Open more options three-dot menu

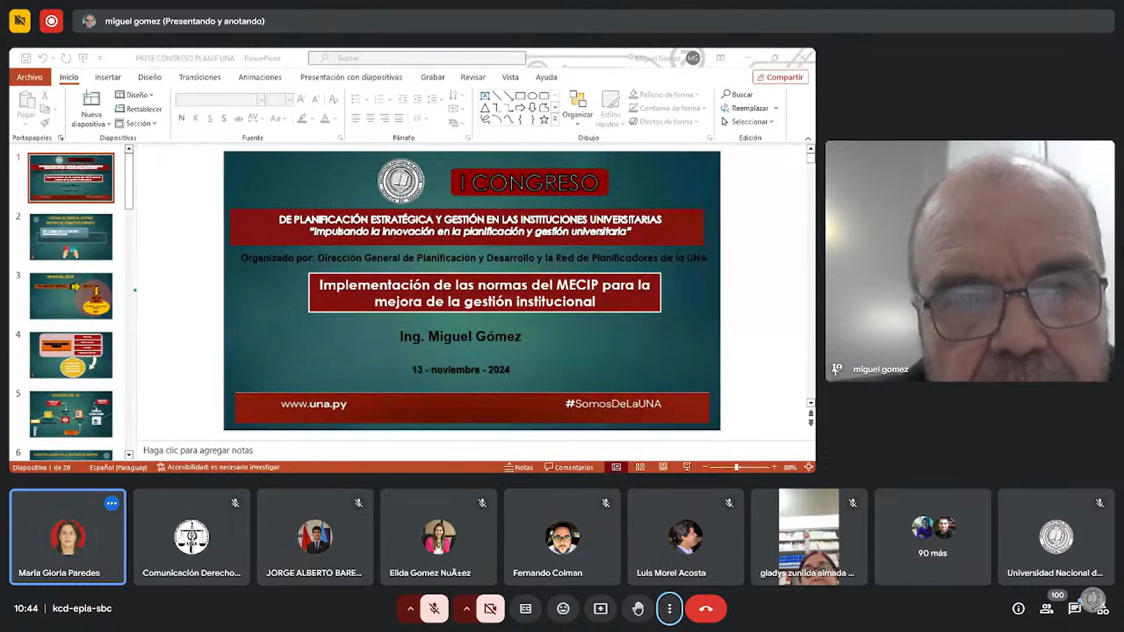[669, 609]
